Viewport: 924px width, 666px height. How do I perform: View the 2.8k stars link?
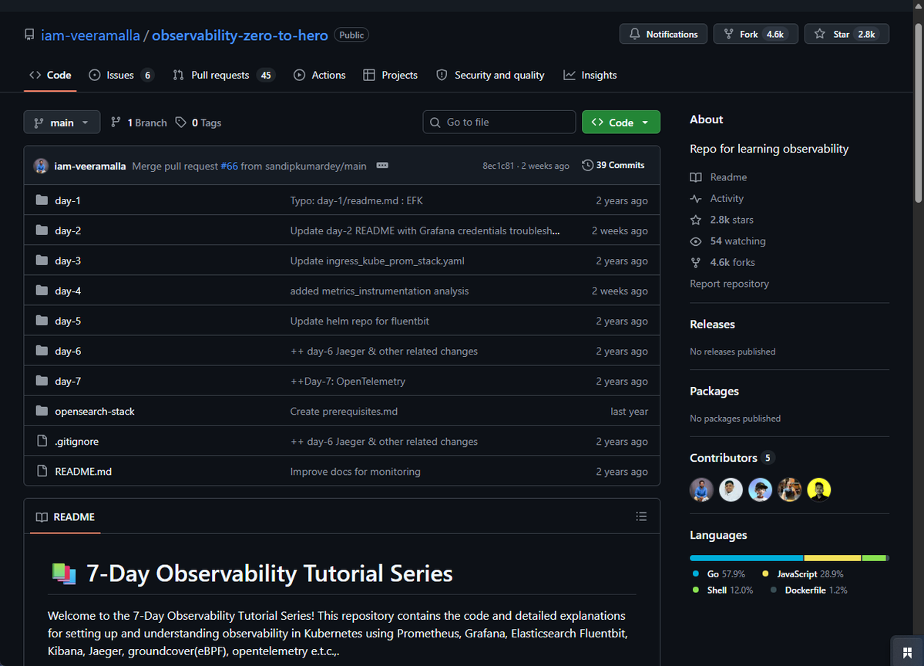pyautogui.click(x=722, y=219)
